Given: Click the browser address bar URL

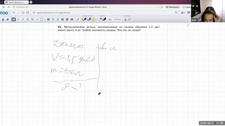Looking at the screenshot, I should 22,7.
